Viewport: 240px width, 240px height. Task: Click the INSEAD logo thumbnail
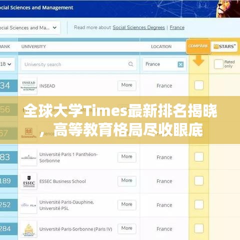point(28,85)
